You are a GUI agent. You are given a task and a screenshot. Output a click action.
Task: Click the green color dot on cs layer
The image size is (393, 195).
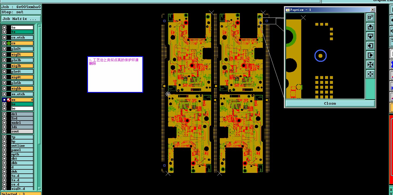tap(9, 43)
